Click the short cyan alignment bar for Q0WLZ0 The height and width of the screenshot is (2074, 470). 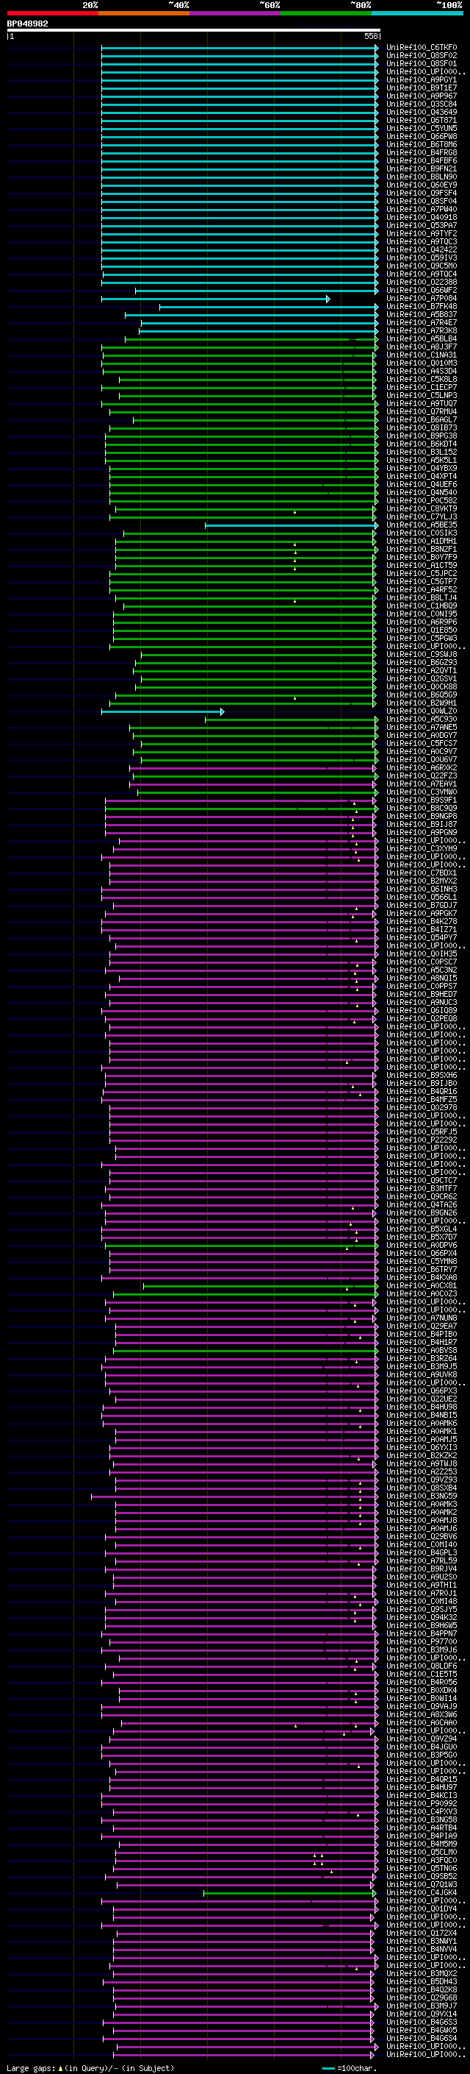(x=163, y=711)
